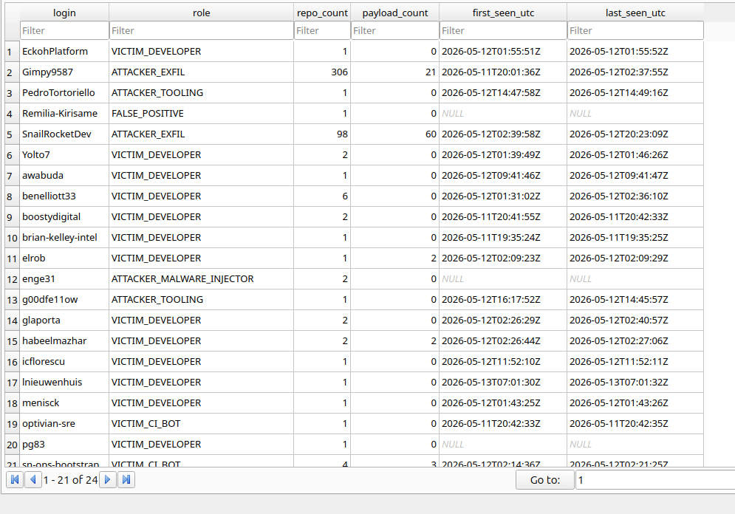Go to the next page of records
735x514 pixels.
(108, 479)
